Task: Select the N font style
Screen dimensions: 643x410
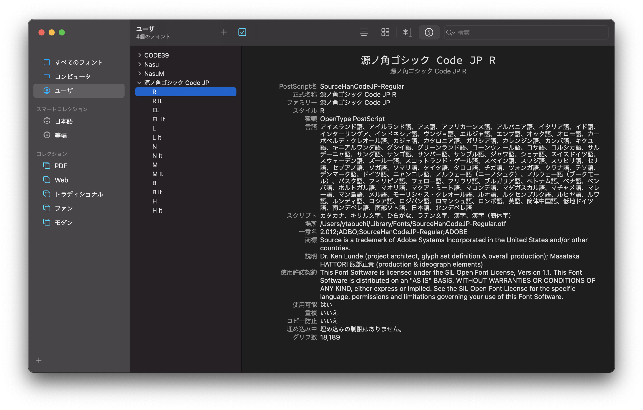Action: (186, 146)
